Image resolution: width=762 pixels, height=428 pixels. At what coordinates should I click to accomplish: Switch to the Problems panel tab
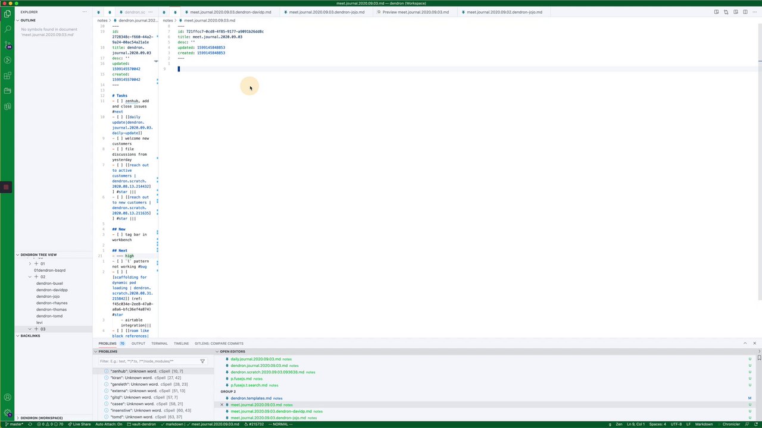[x=108, y=344]
